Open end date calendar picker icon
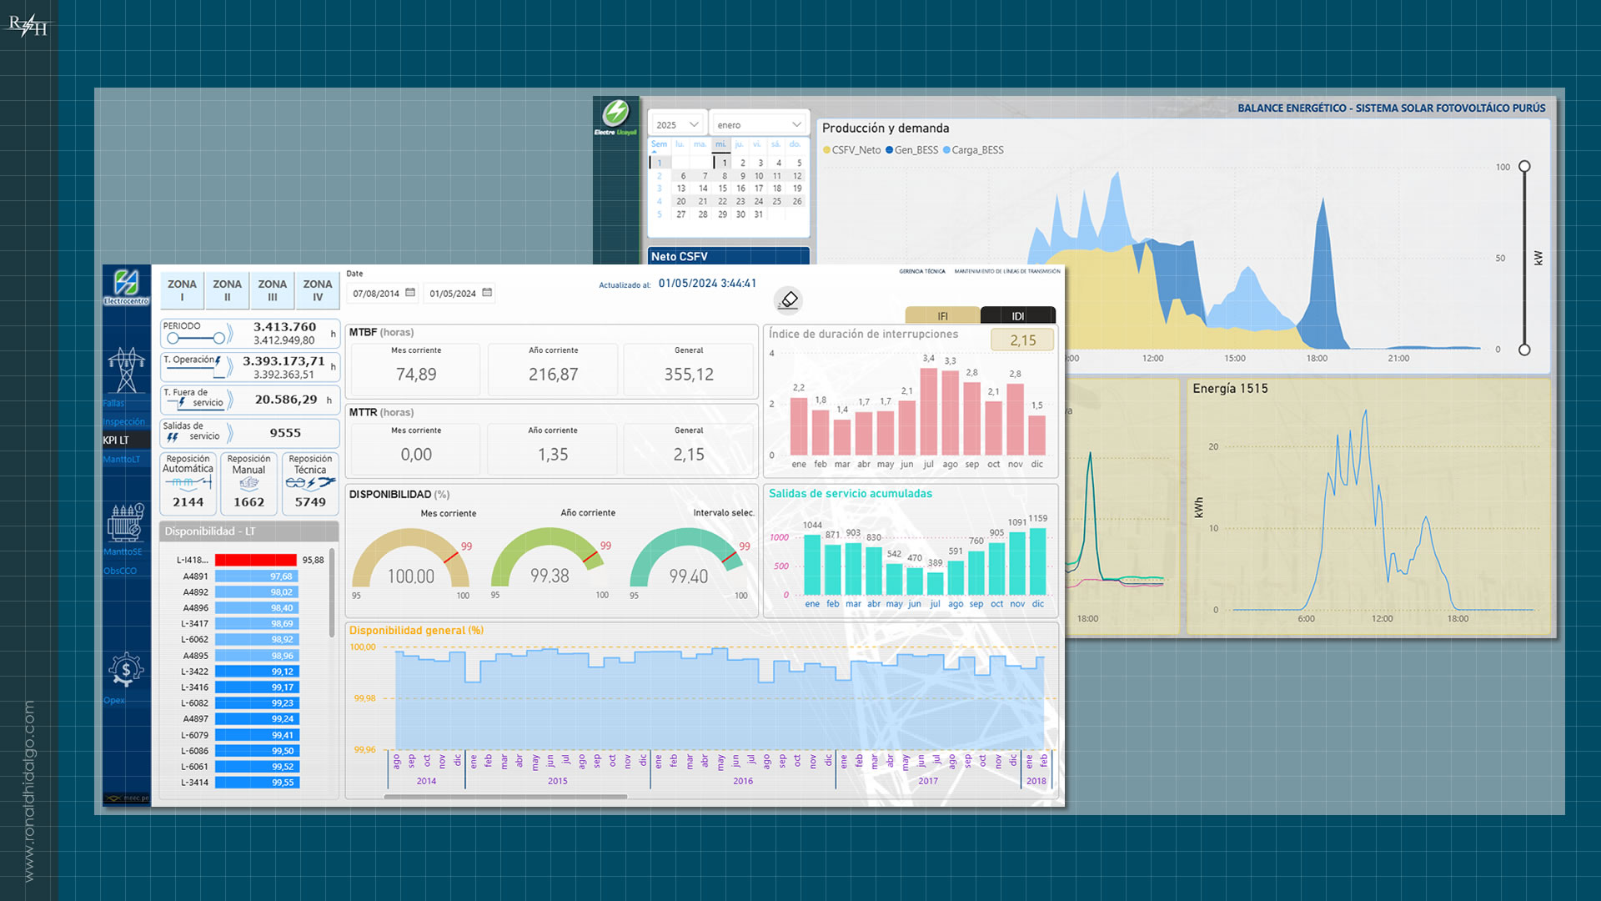 [x=487, y=293]
